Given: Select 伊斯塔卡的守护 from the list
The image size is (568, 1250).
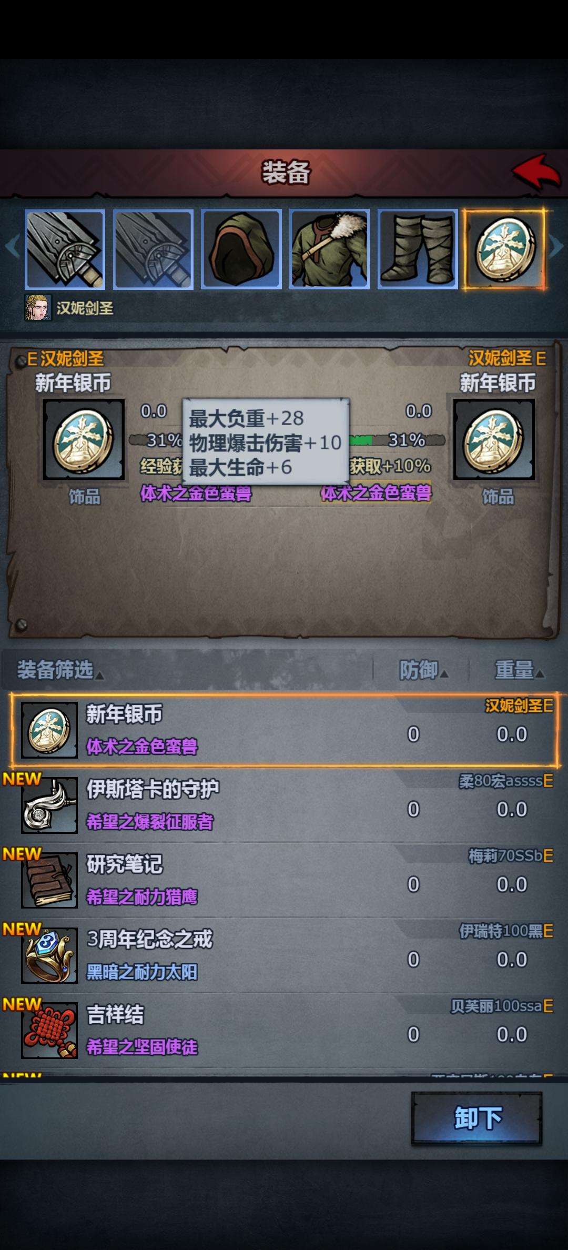Looking at the screenshot, I should (x=284, y=805).
